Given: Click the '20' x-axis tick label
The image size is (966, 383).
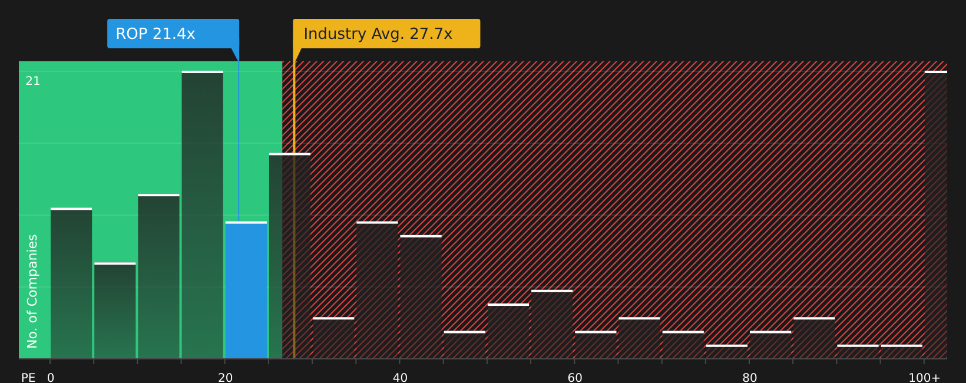Looking at the screenshot, I should 226,378.
